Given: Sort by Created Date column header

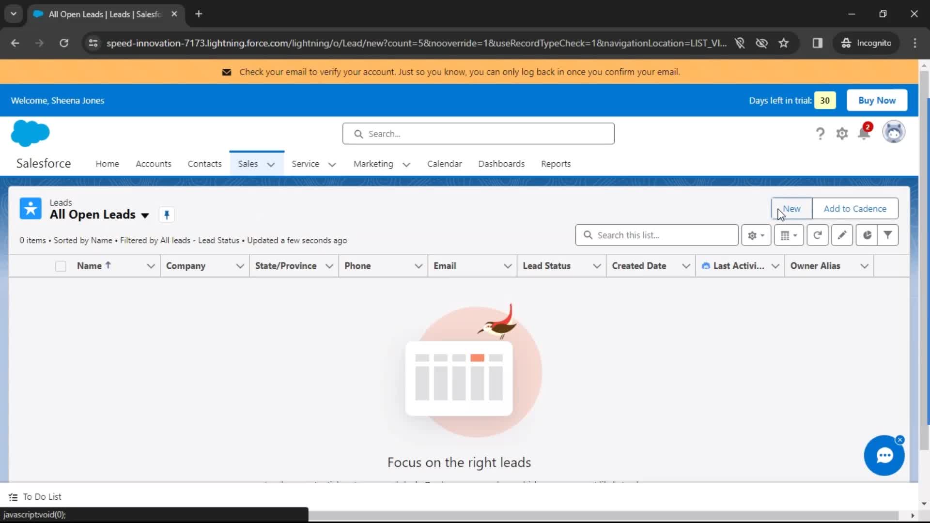Looking at the screenshot, I should tap(639, 266).
